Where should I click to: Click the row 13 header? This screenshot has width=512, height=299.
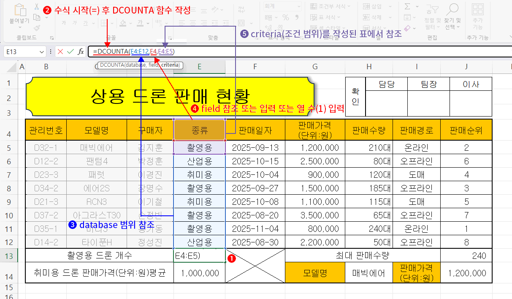(x=9, y=256)
